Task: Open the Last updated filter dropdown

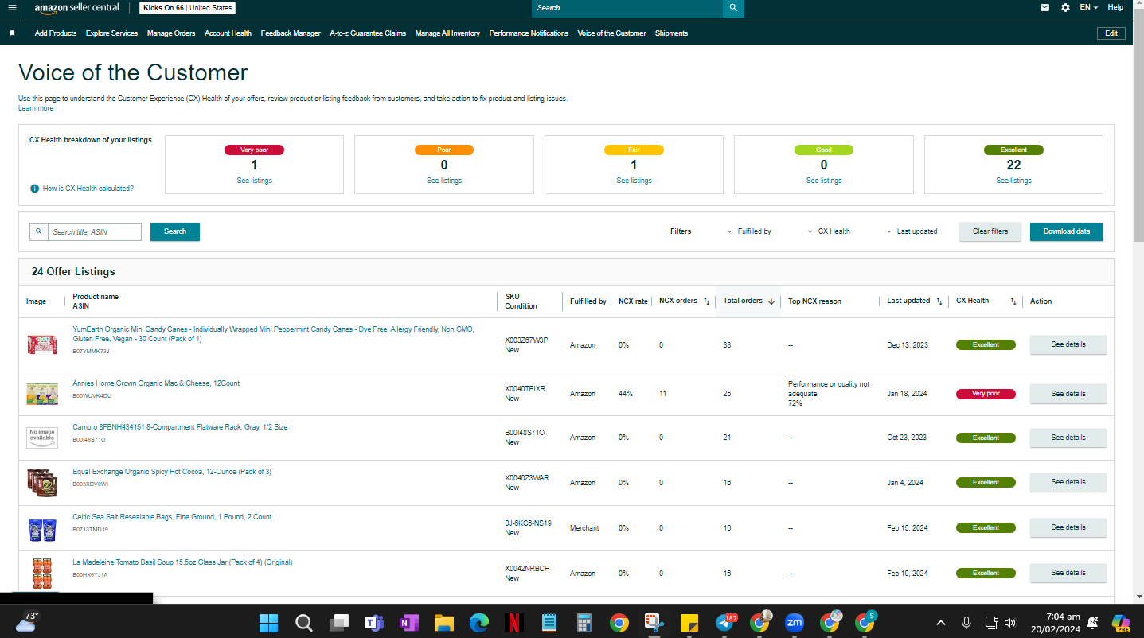Action: 912,231
